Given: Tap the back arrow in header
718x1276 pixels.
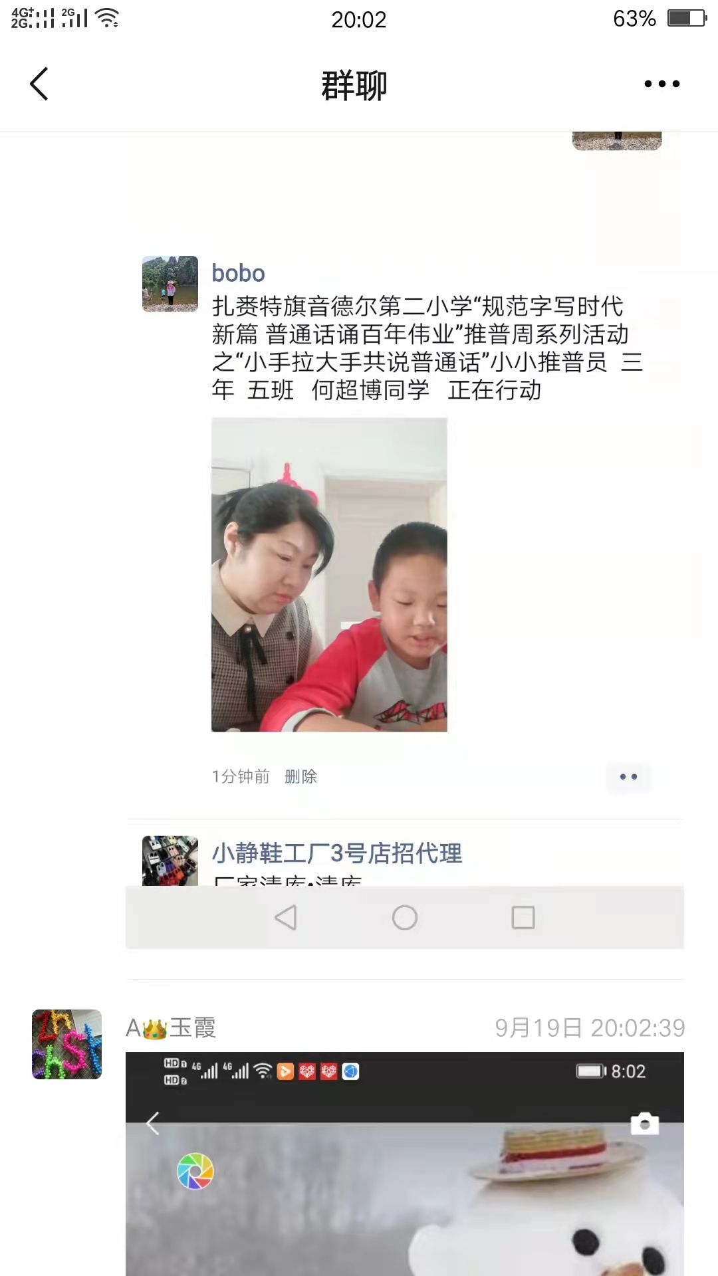Looking at the screenshot, I should (x=39, y=84).
